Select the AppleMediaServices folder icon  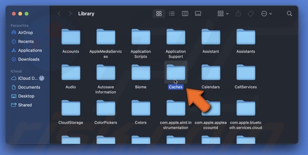point(106,37)
